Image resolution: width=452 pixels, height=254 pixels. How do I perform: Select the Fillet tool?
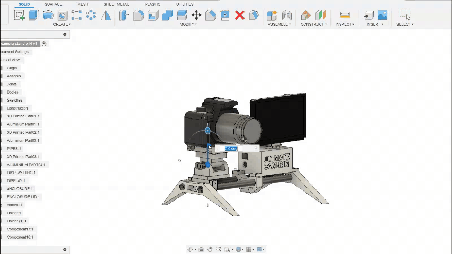pos(138,15)
